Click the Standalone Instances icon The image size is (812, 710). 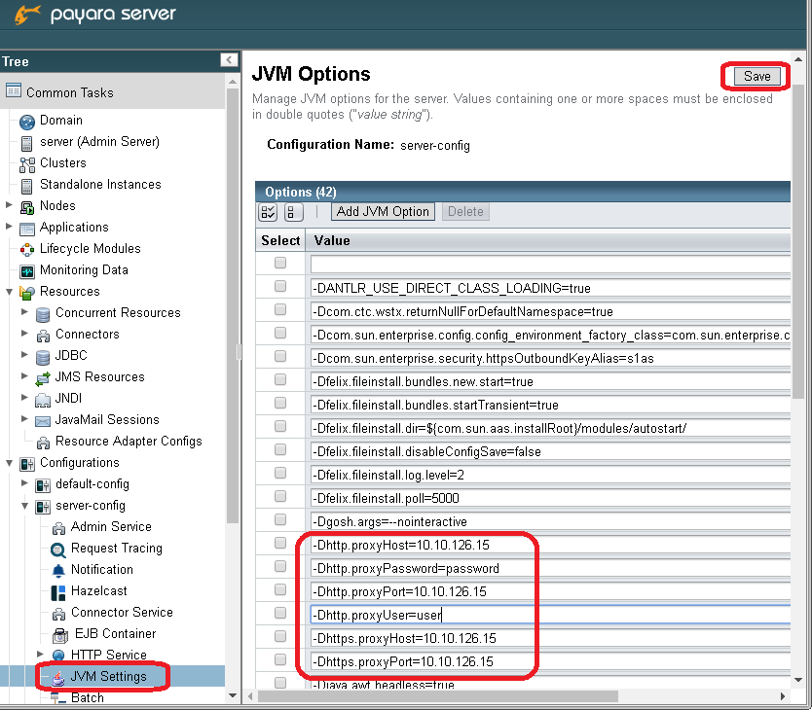click(x=26, y=186)
